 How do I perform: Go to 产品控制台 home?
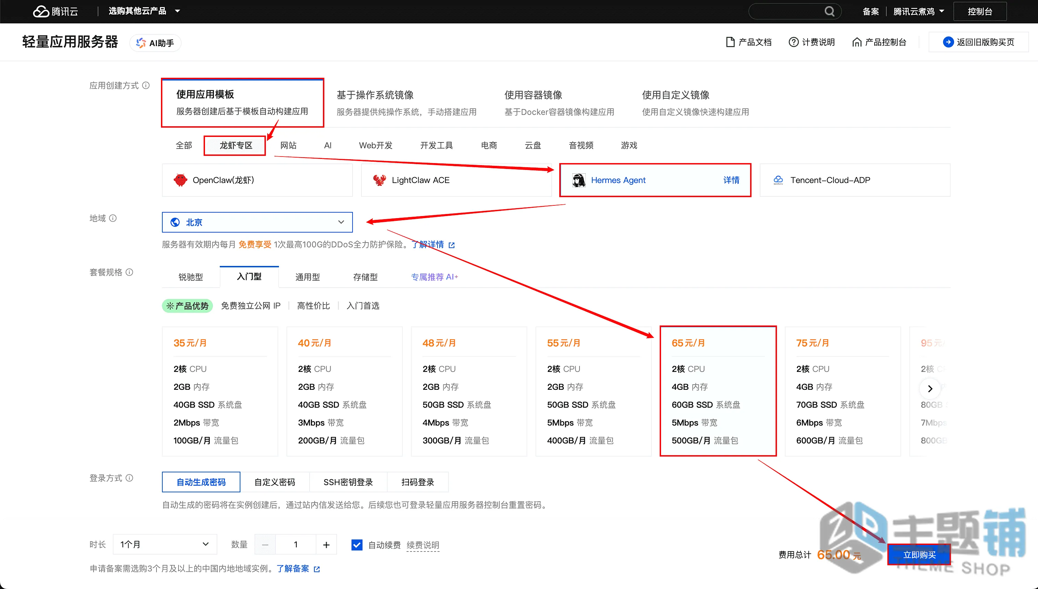point(879,42)
